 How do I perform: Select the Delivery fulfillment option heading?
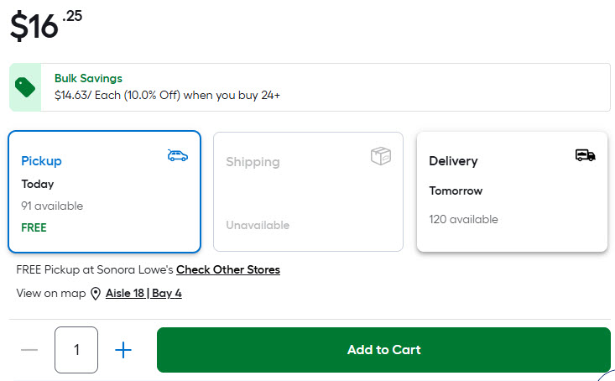pos(453,161)
